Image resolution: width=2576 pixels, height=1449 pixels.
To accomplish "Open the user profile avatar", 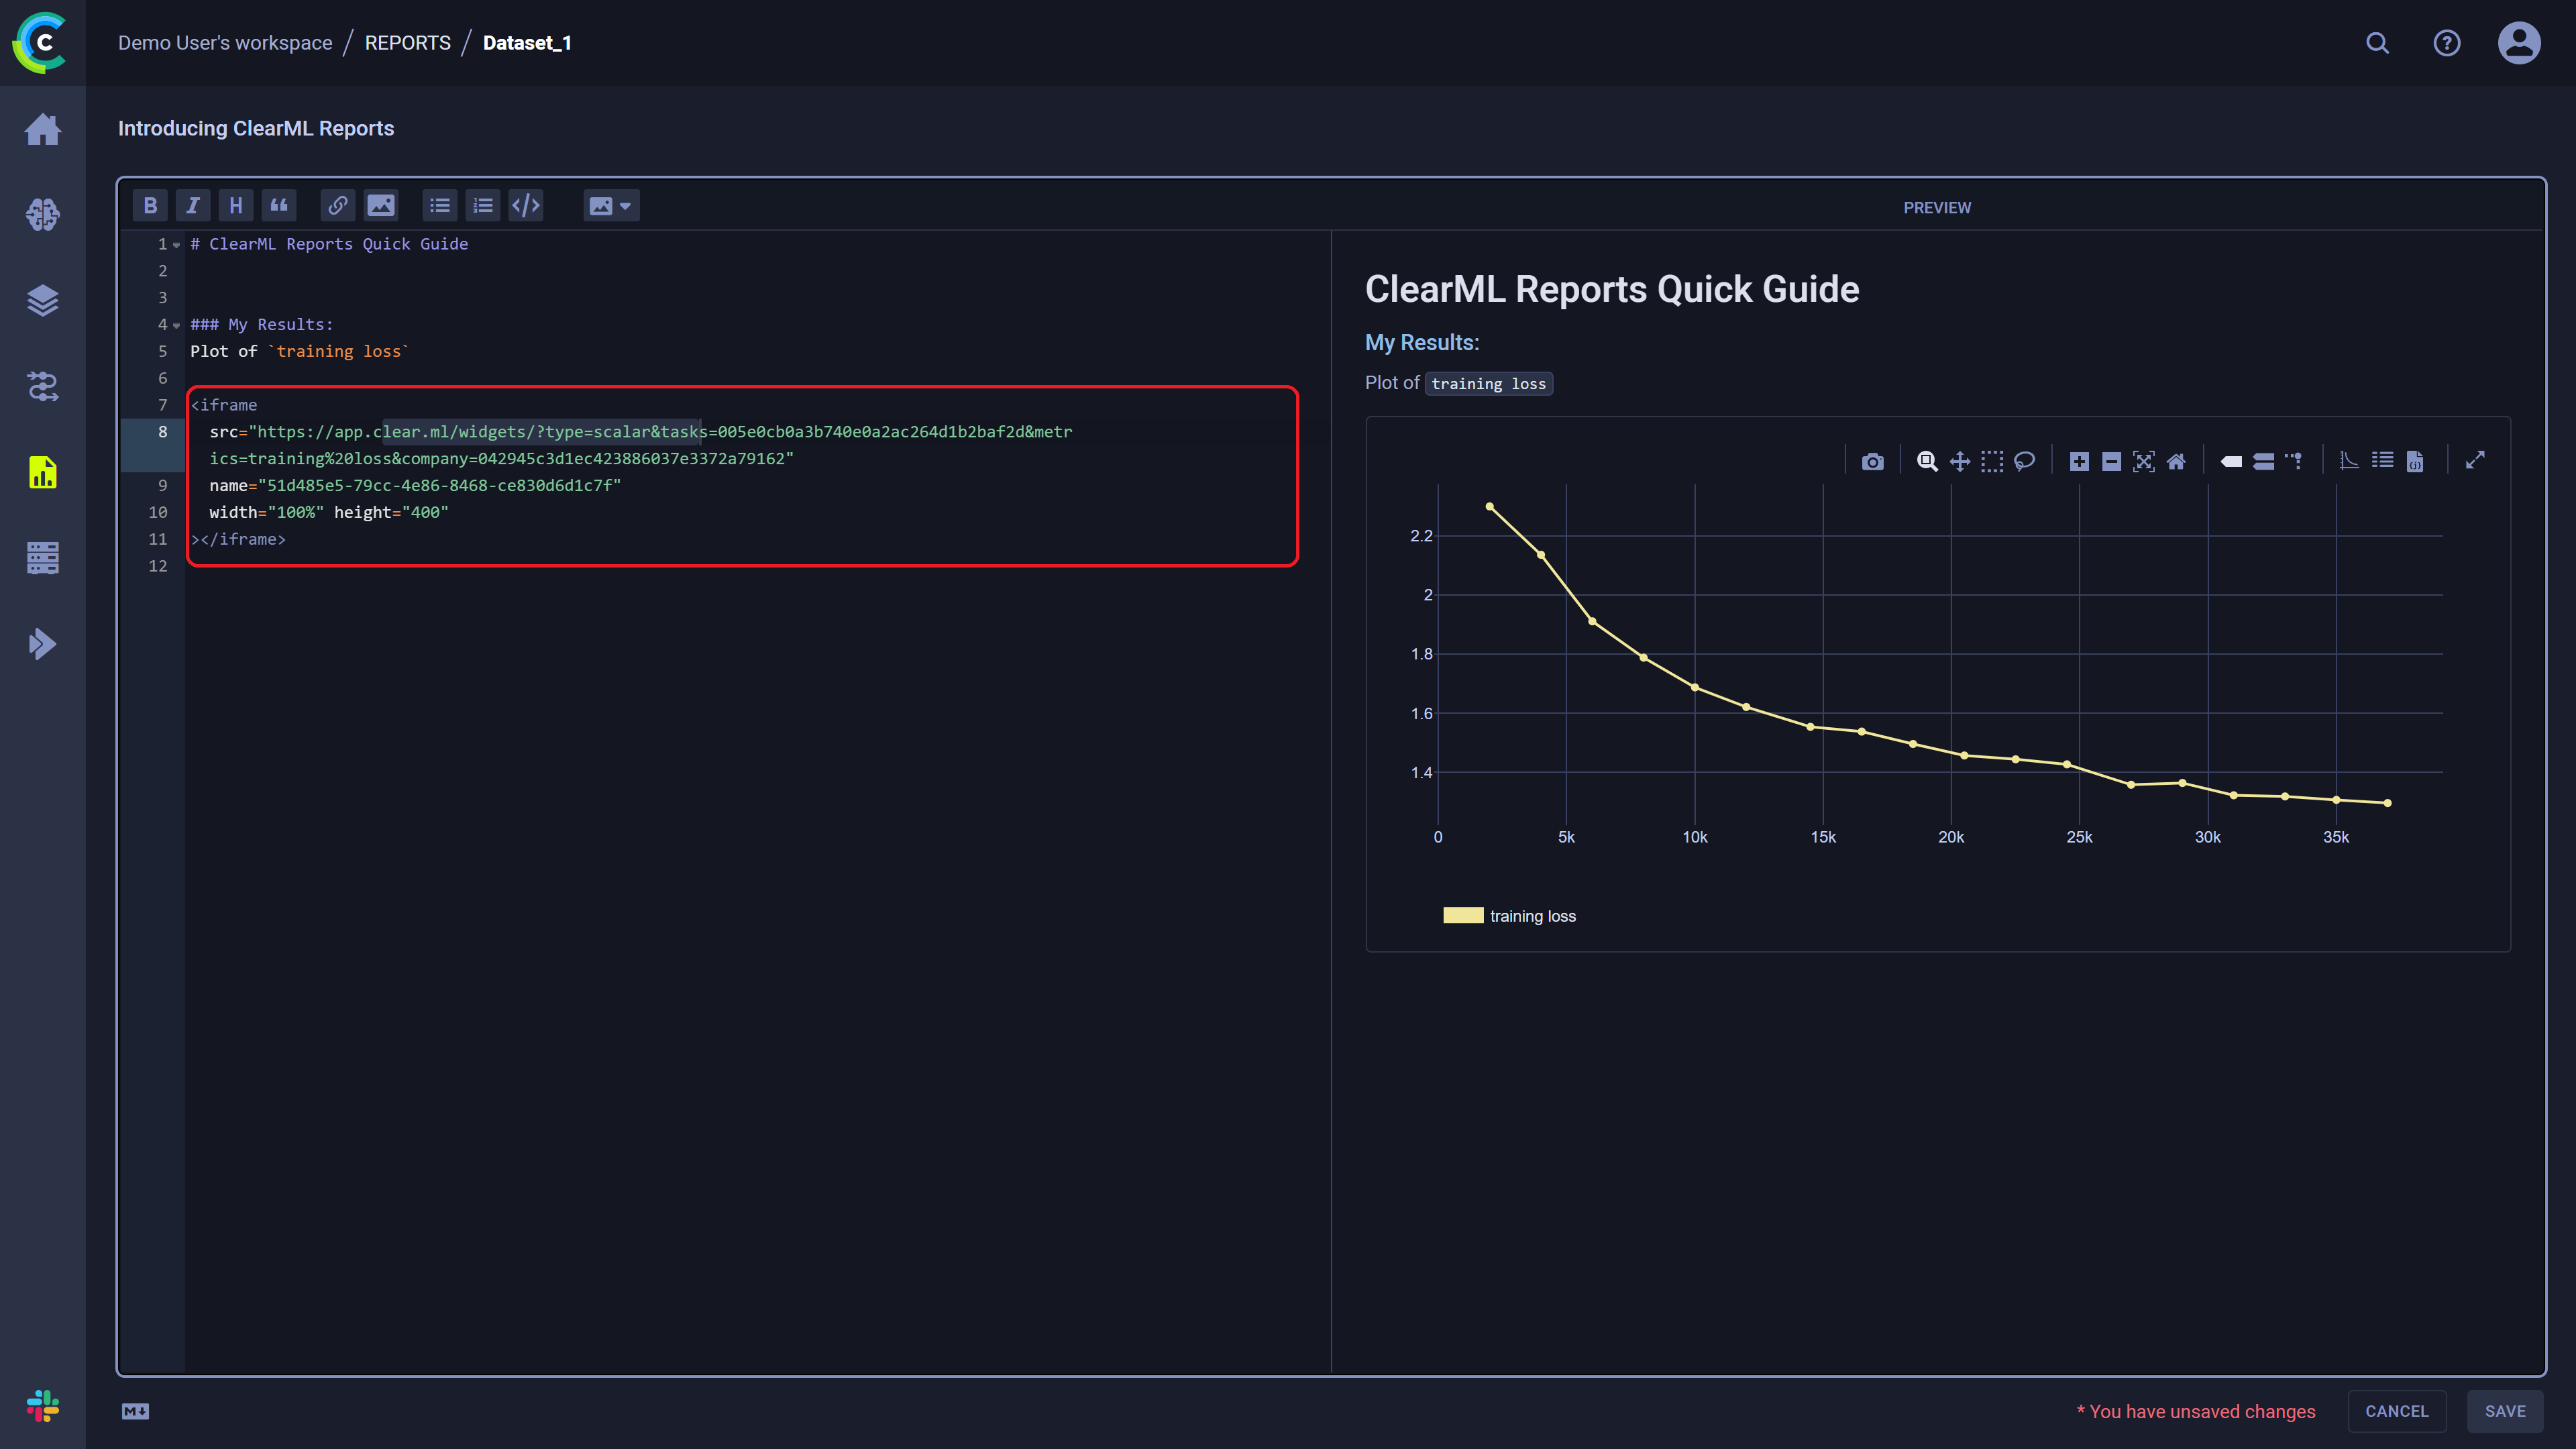I will [x=2519, y=43].
